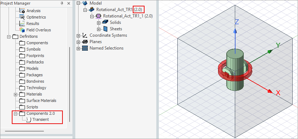Viewport: 298px width, 139px height.
Task: Click the Field Overlays icon
Action: click(22, 30)
